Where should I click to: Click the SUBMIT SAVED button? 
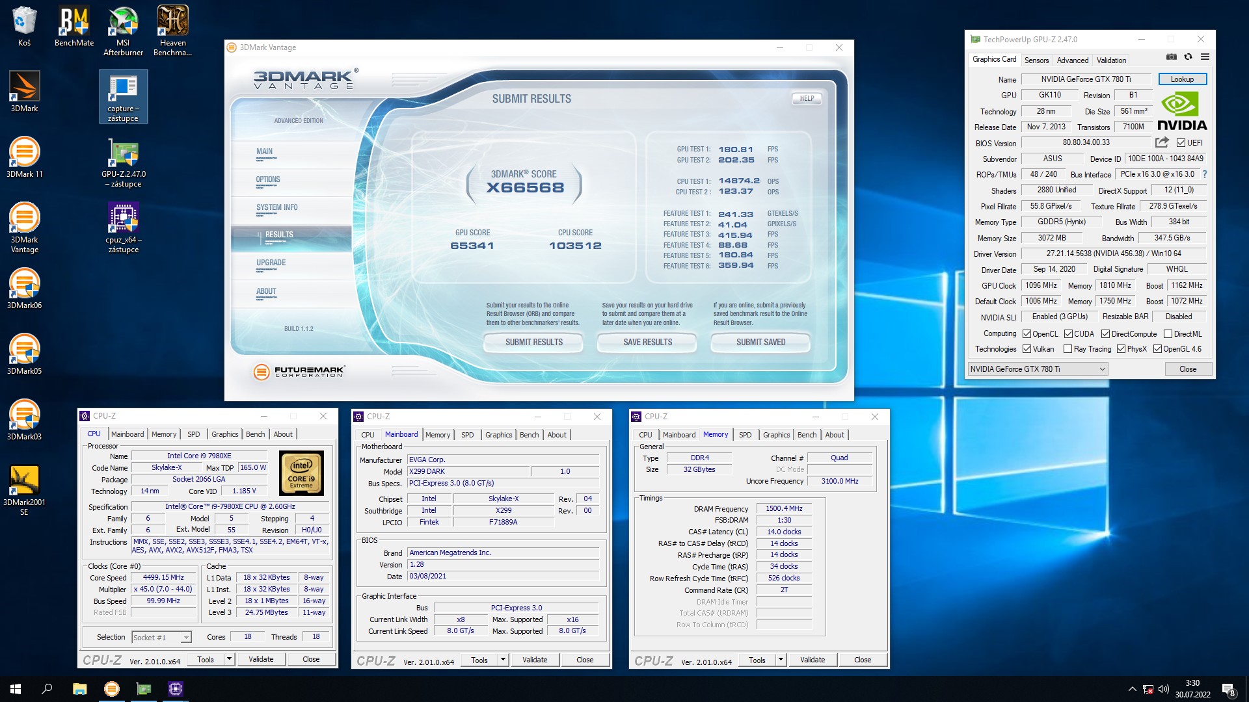coord(760,342)
